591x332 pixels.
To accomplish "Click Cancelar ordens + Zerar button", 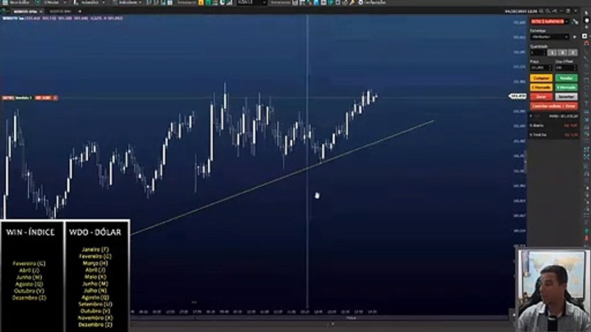I will (554, 106).
